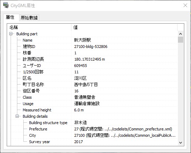Select the 屬性 tab
The image size is (191, 153).
(10, 17)
